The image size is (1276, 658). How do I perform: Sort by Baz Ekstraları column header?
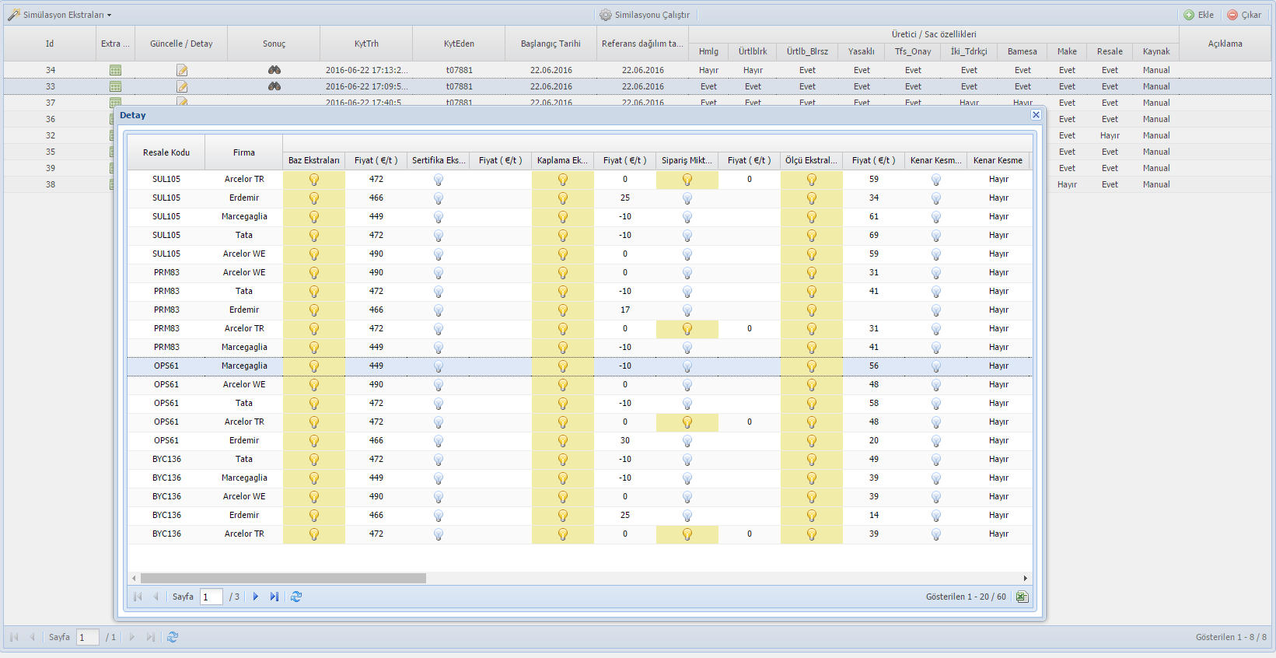(314, 160)
